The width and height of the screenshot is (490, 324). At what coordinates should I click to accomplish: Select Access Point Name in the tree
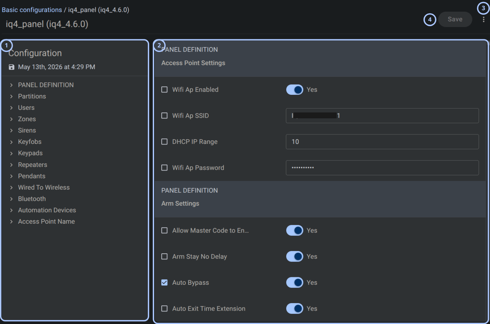tap(46, 222)
